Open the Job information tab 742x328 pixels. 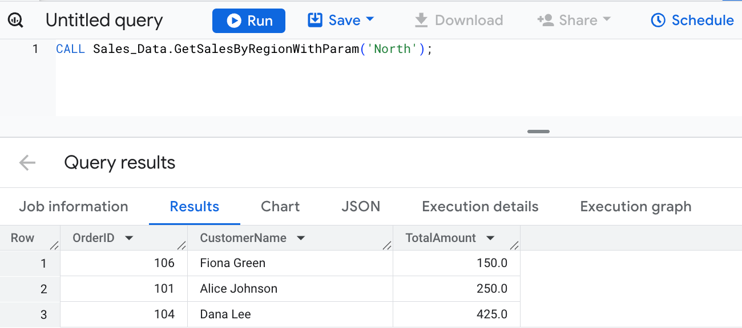click(x=74, y=207)
